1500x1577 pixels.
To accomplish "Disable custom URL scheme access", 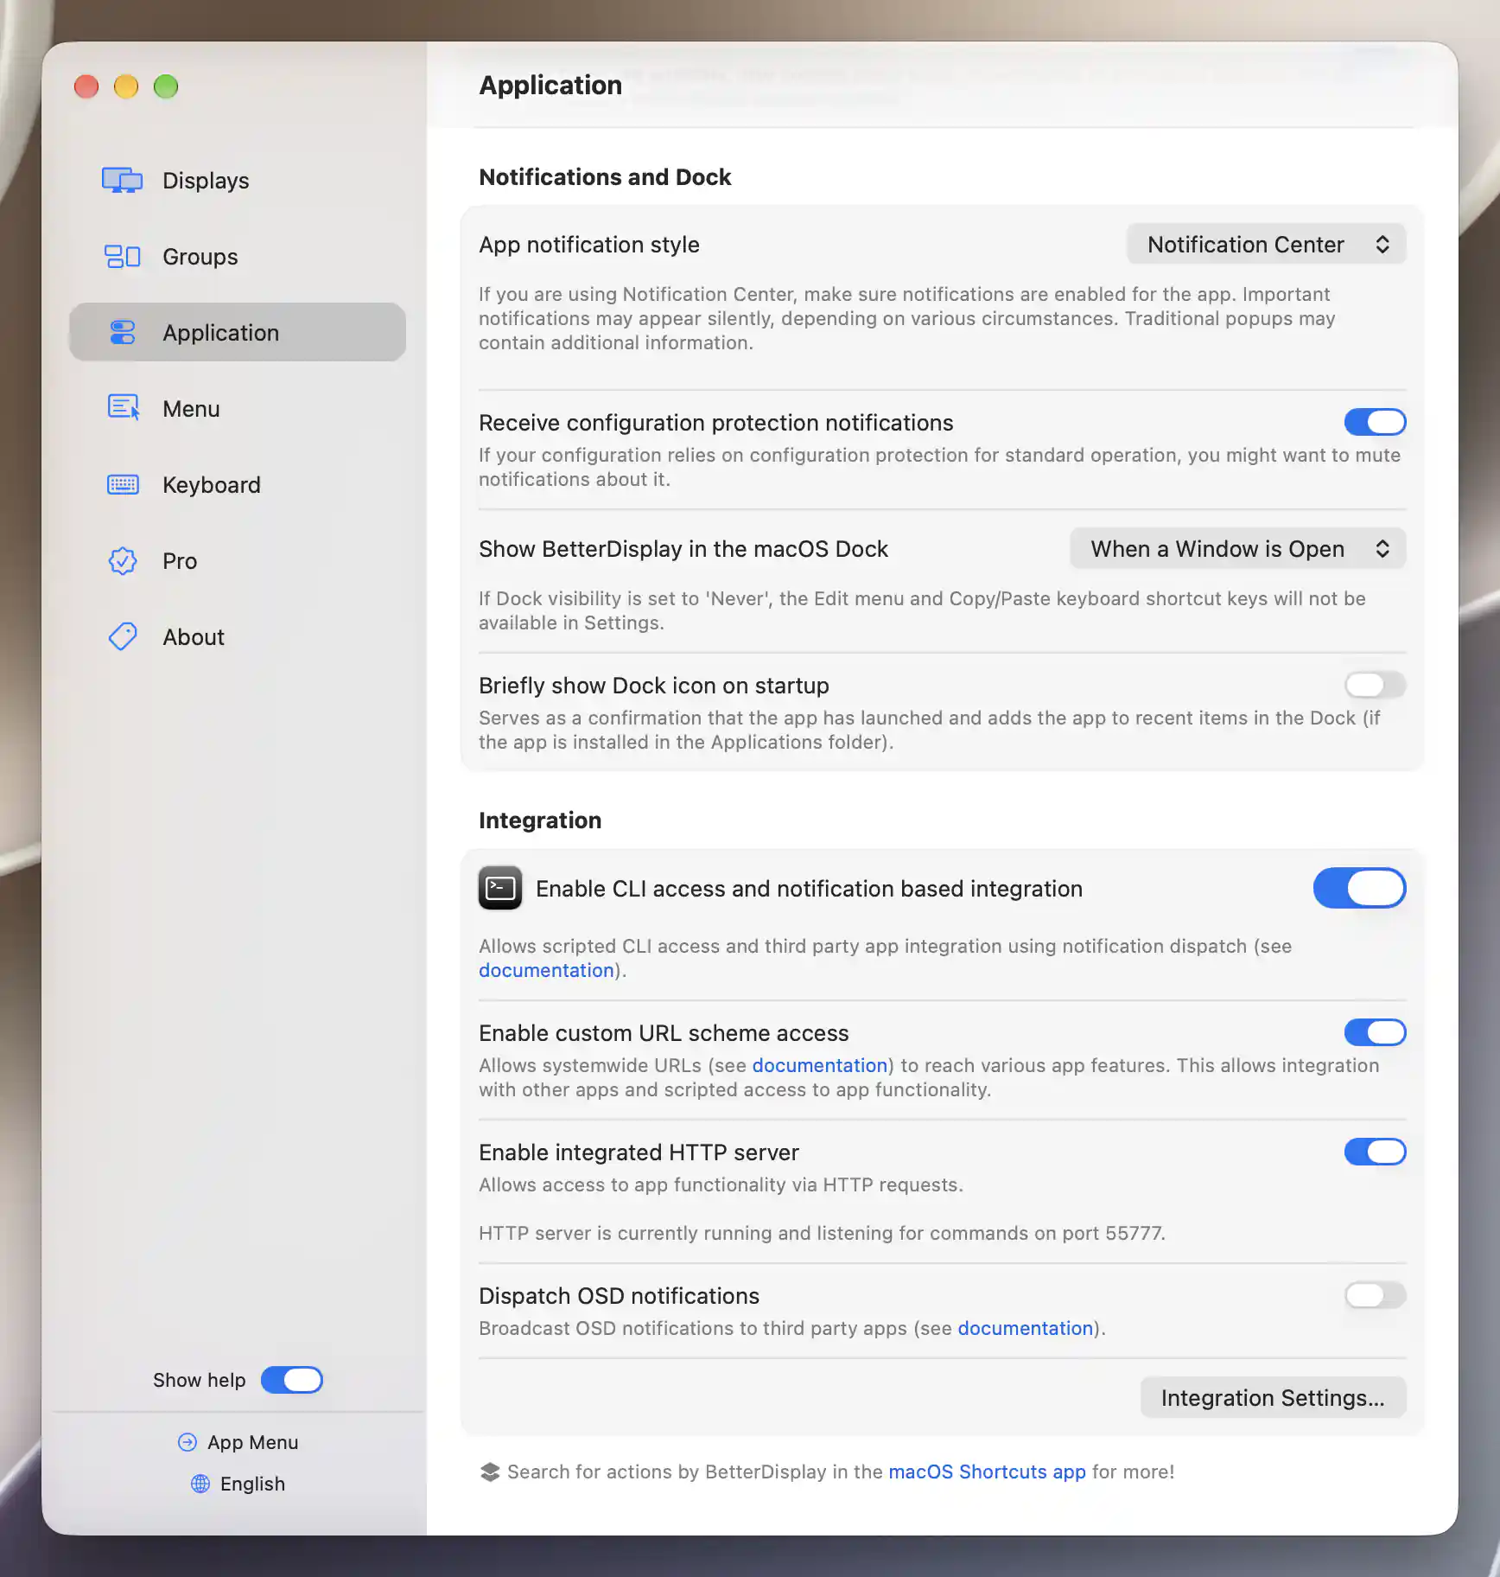I will click(x=1375, y=1032).
